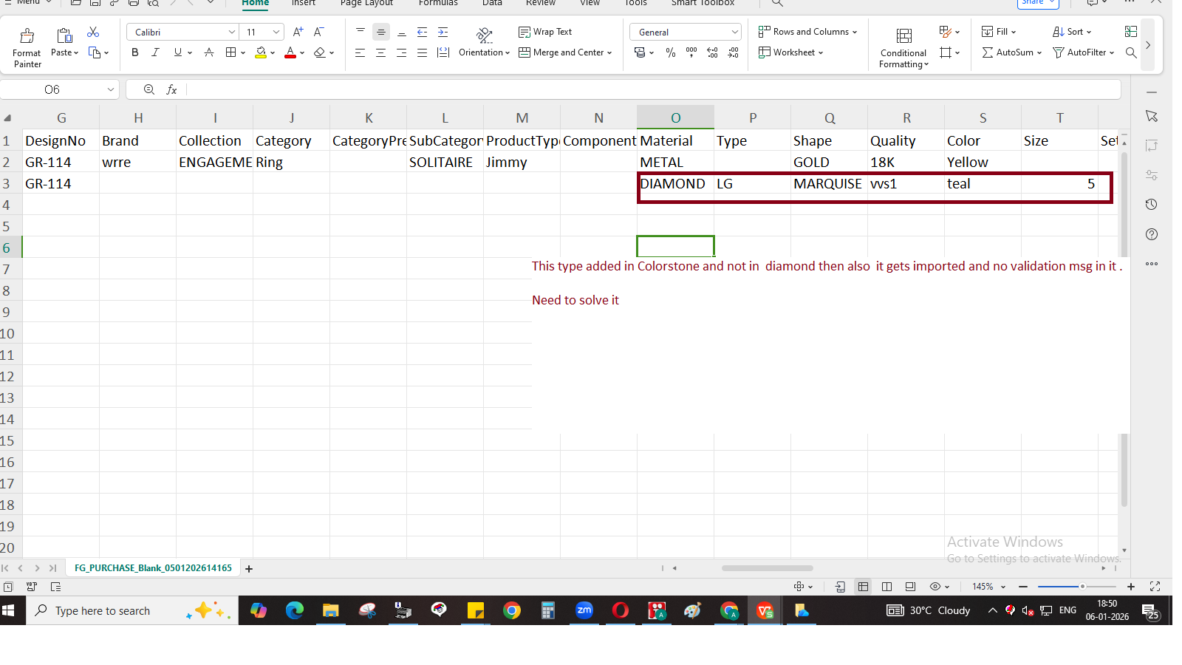Screen dimensions: 1182x665
Task: Add a new sheet with plus icon
Action: pos(249,569)
